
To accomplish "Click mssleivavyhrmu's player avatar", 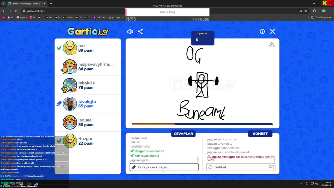I will [70, 66].
